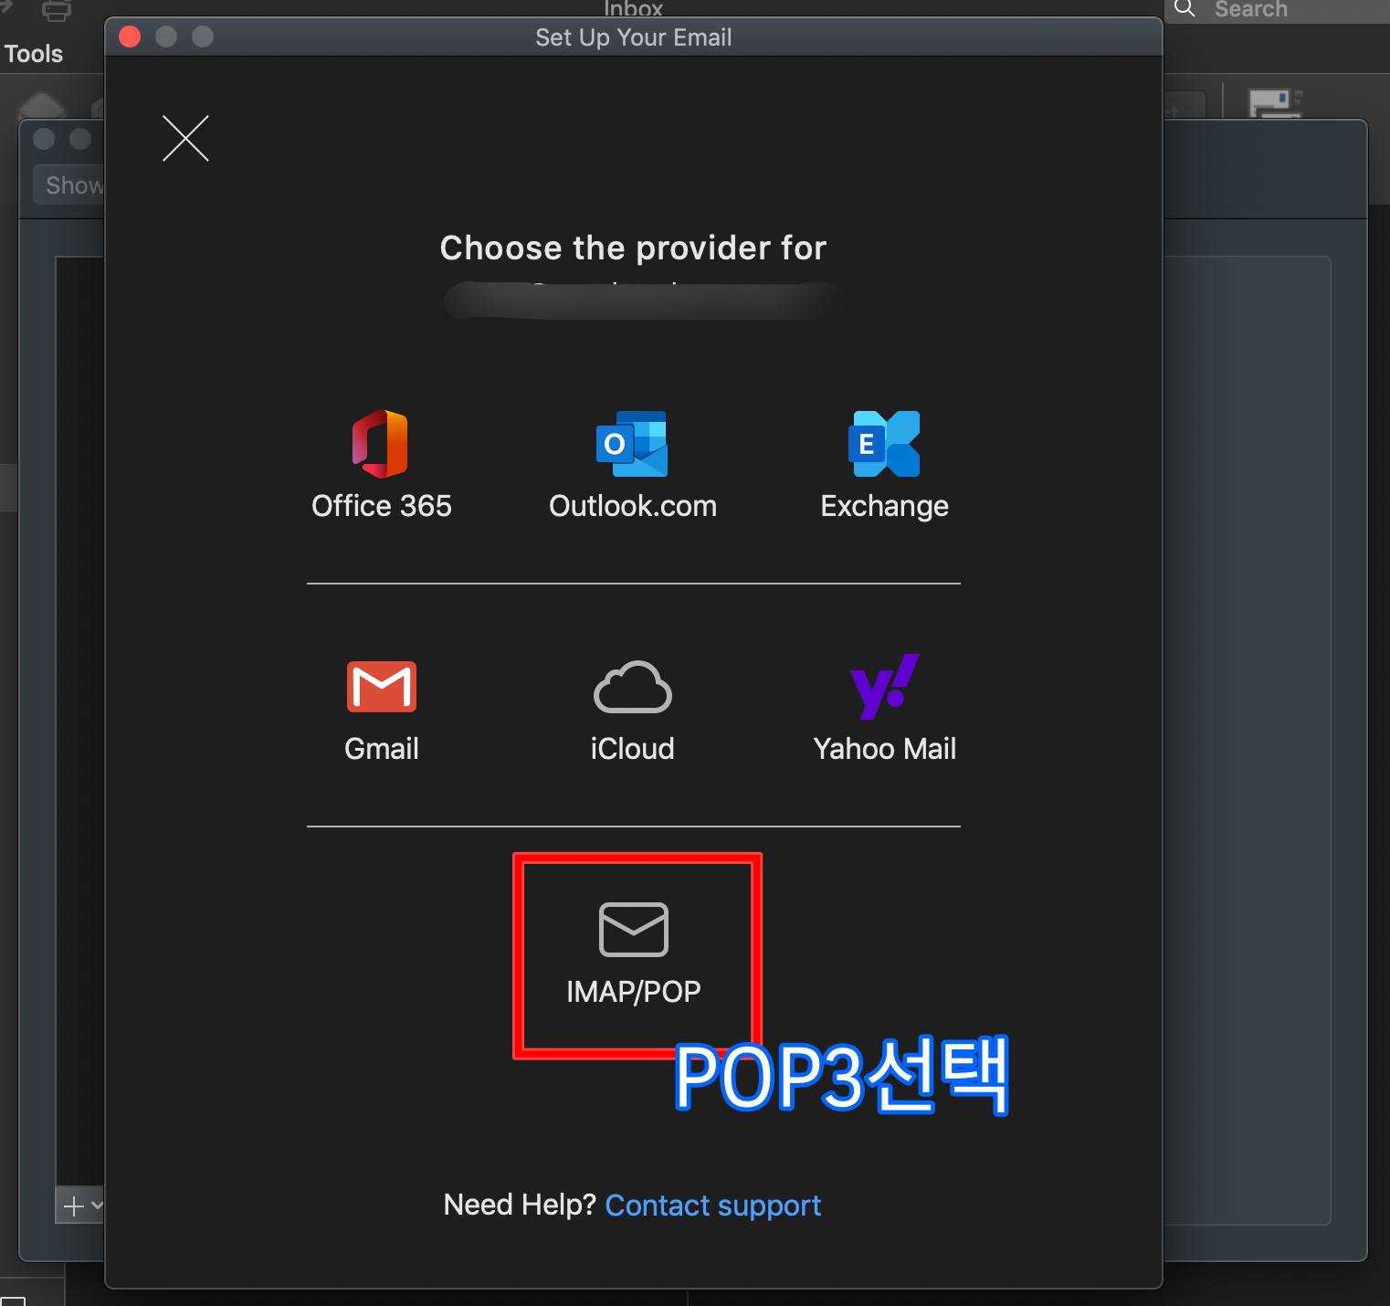1390x1306 pixels.
Task: Click the Show All button in background window
Action: click(70, 185)
